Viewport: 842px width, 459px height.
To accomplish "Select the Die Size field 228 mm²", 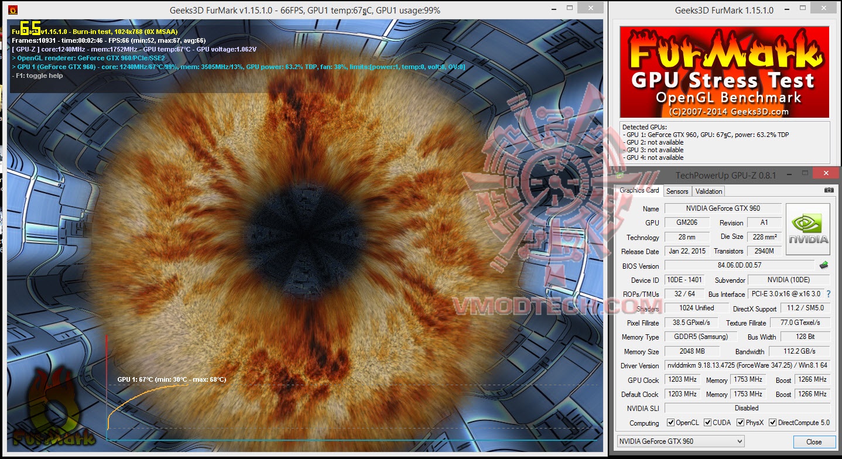I will (764, 237).
